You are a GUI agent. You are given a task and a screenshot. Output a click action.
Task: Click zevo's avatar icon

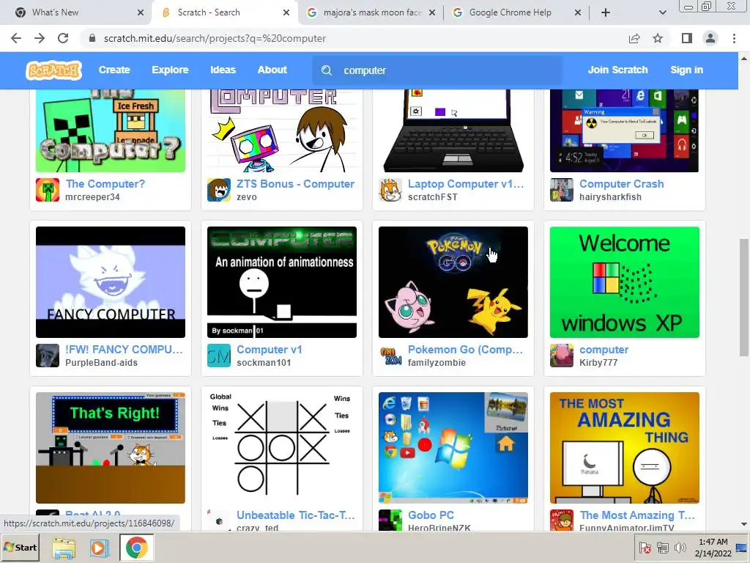[218, 190]
